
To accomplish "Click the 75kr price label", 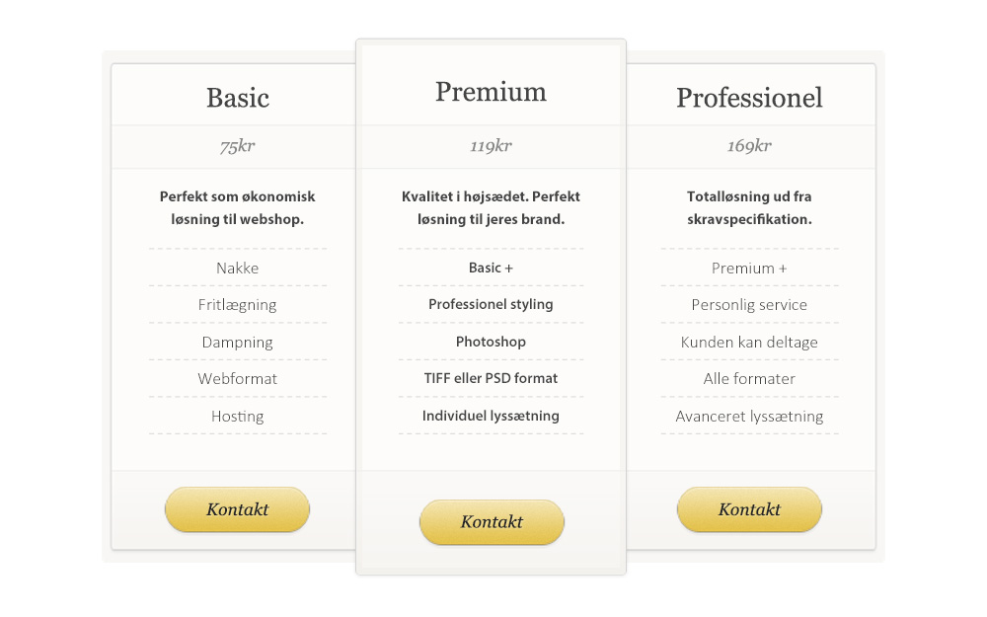I will point(237,145).
